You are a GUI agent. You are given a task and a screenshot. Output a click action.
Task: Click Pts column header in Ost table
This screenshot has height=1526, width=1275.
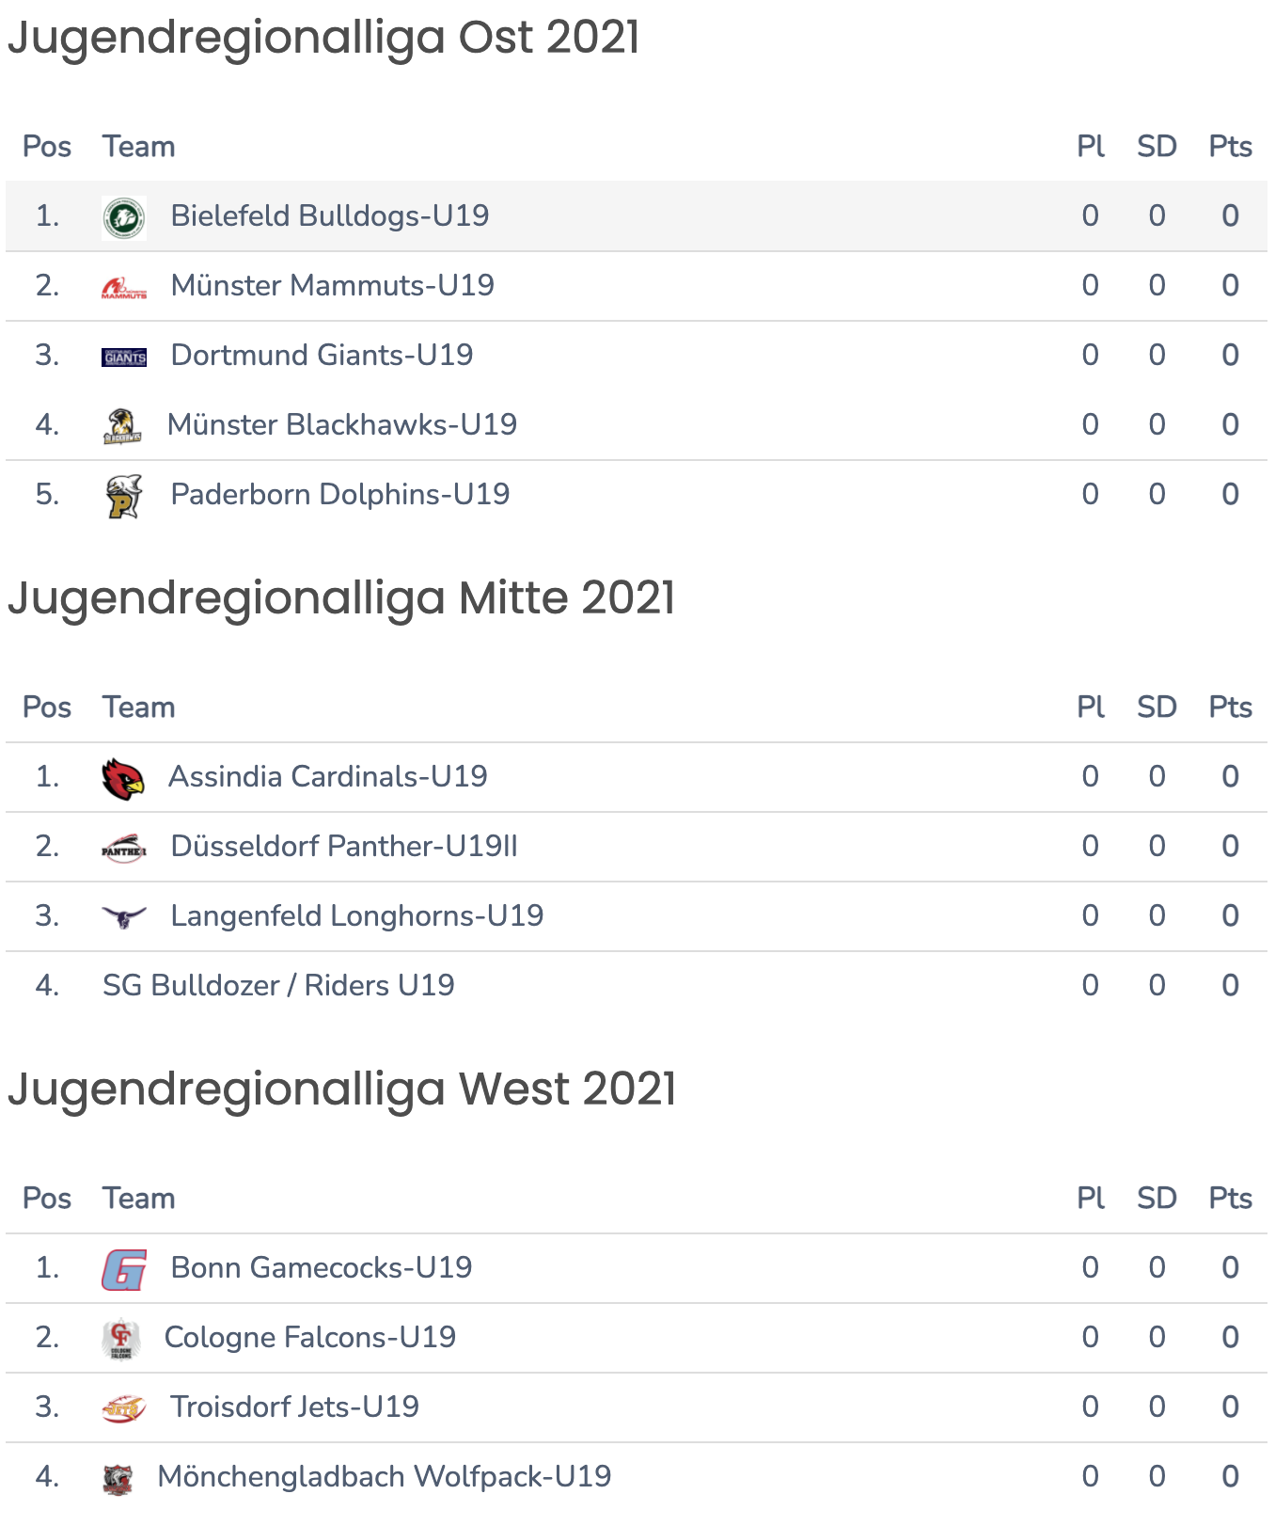coord(1230,147)
